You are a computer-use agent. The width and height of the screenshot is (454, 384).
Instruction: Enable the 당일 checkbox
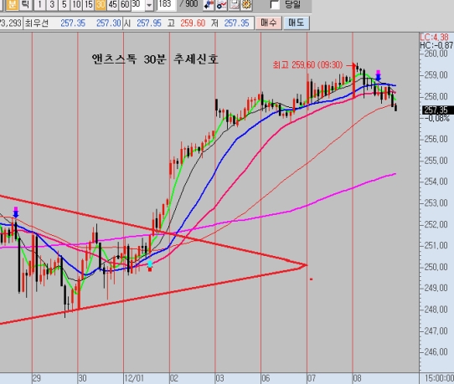[275, 4]
